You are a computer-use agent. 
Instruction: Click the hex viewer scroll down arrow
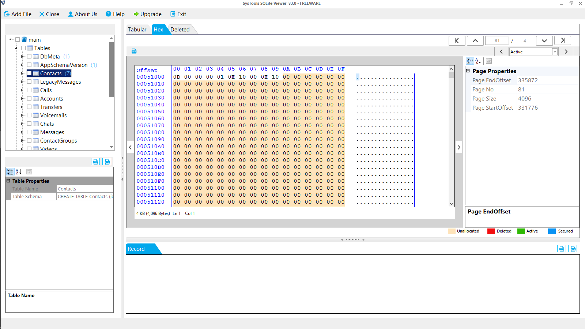coord(452,204)
